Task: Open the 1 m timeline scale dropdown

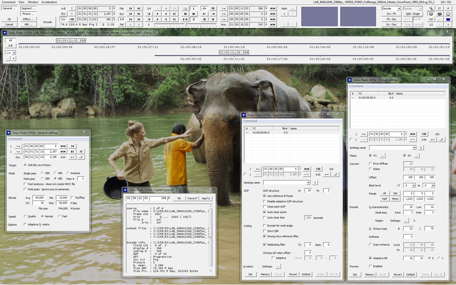Action: click(x=11, y=53)
